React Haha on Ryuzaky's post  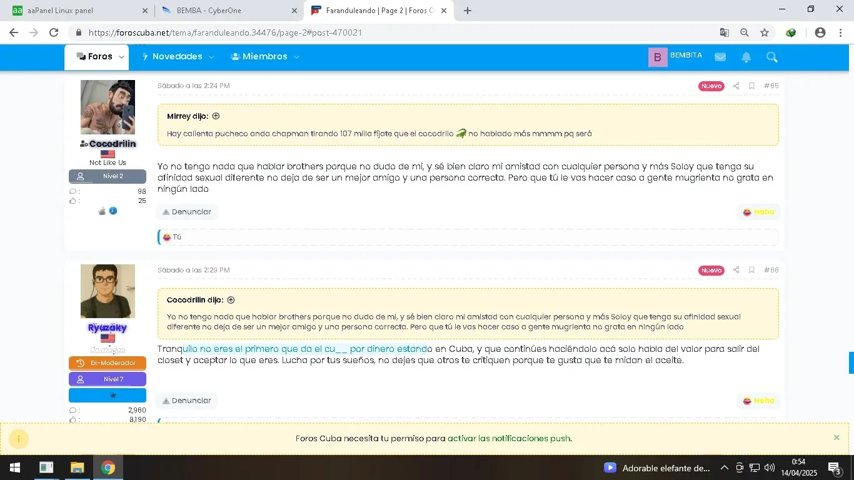point(758,401)
